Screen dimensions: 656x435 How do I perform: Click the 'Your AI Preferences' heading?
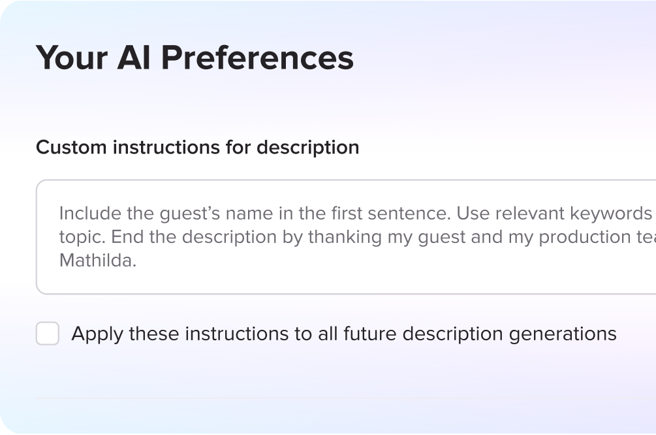[195, 57]
